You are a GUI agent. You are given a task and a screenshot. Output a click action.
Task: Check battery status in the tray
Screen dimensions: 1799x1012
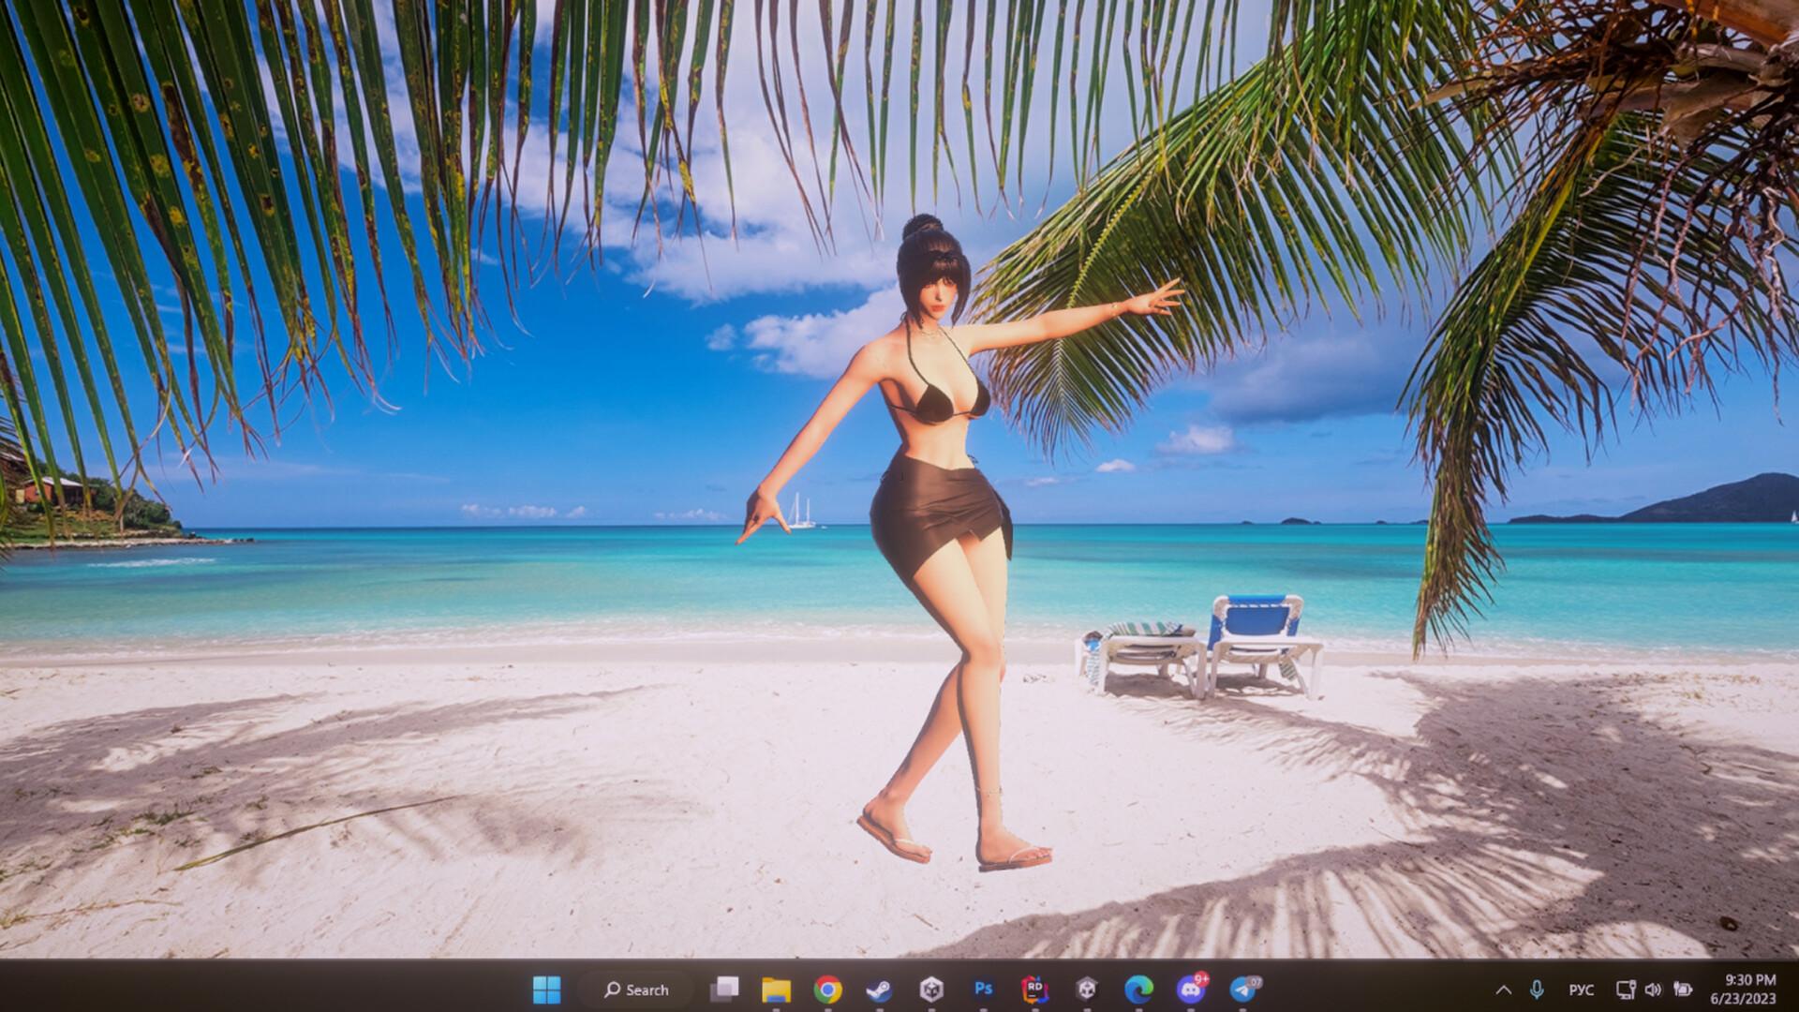click(1683, 990)
